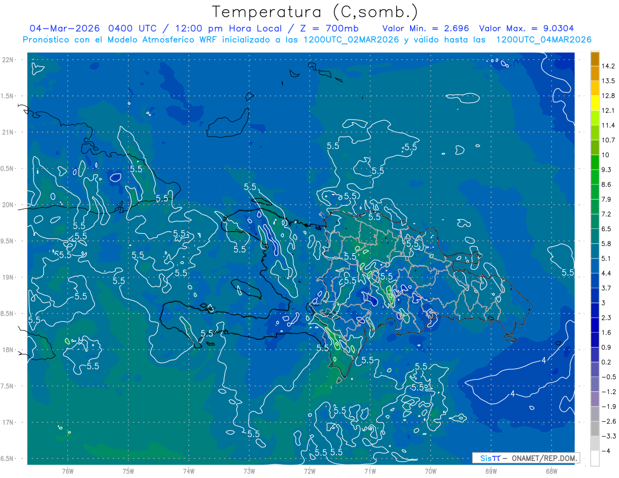Screen dimensions: 619x478
Task: Click the '22N' latitude axis label
Action: [9, 60]
